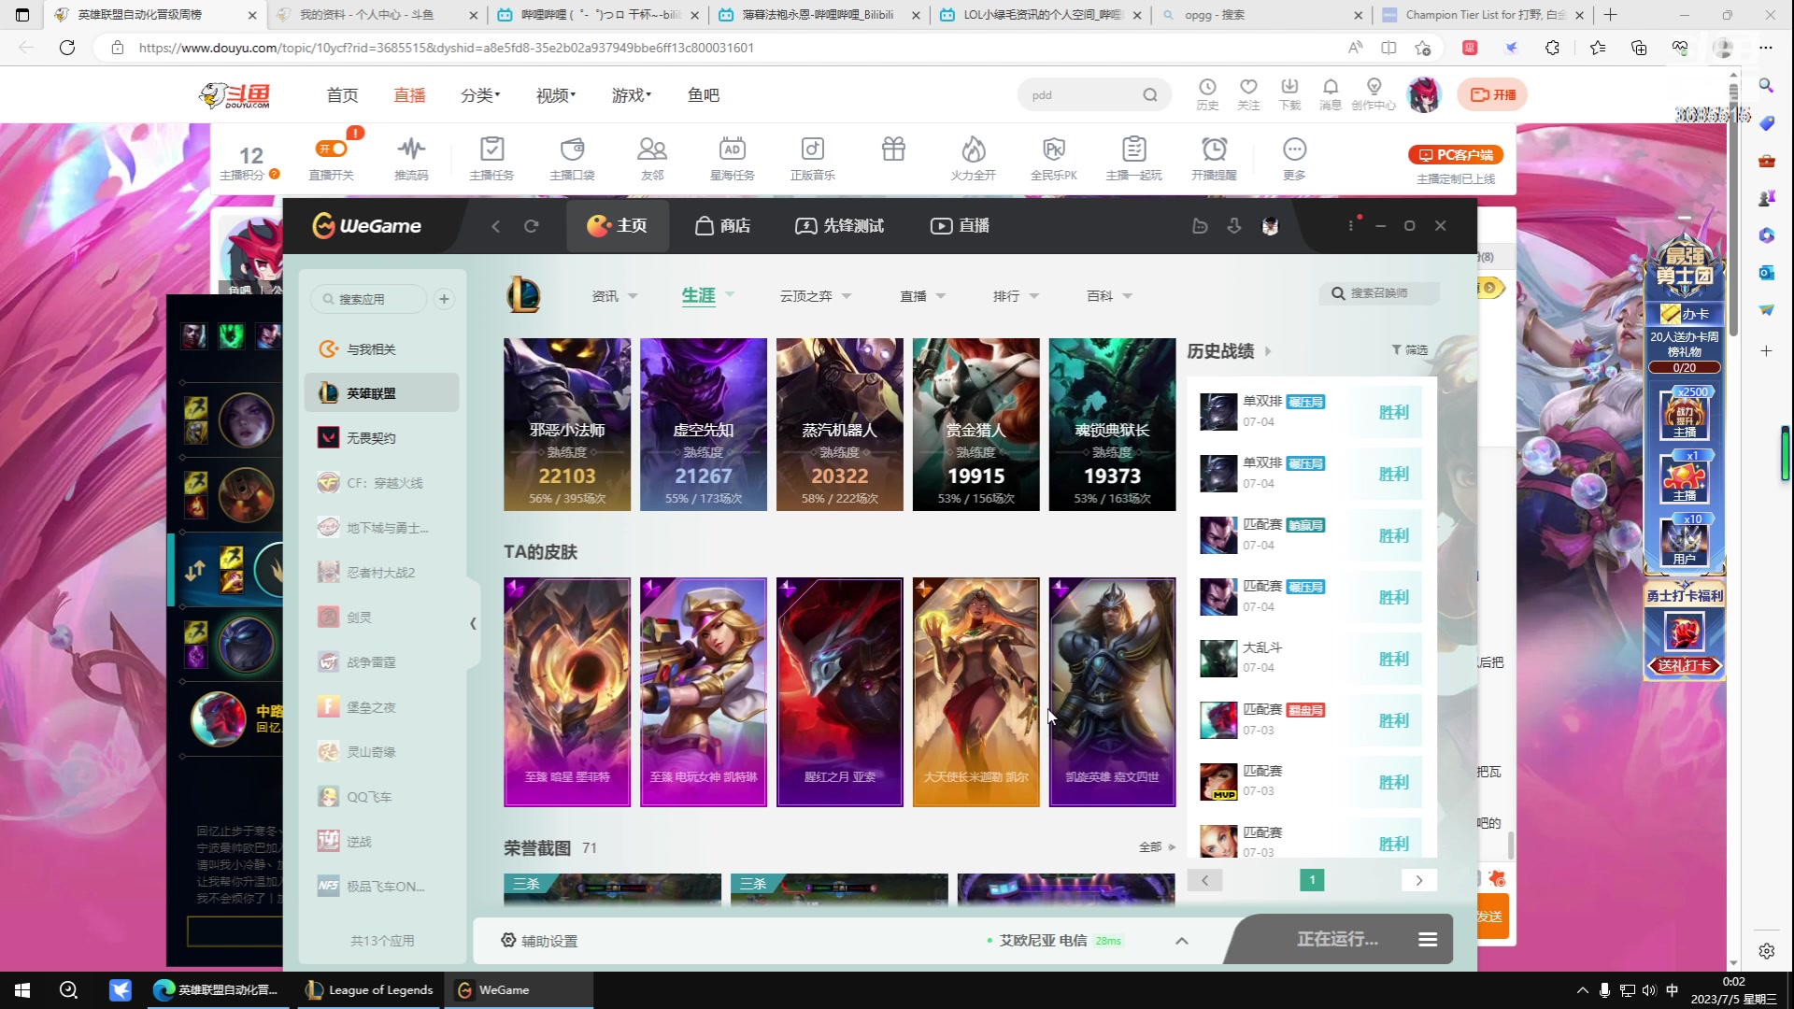This screenshot has height=1009, width=1794.
Task: Open Douyu 下载 download icon
Action: pos(1289,93)
